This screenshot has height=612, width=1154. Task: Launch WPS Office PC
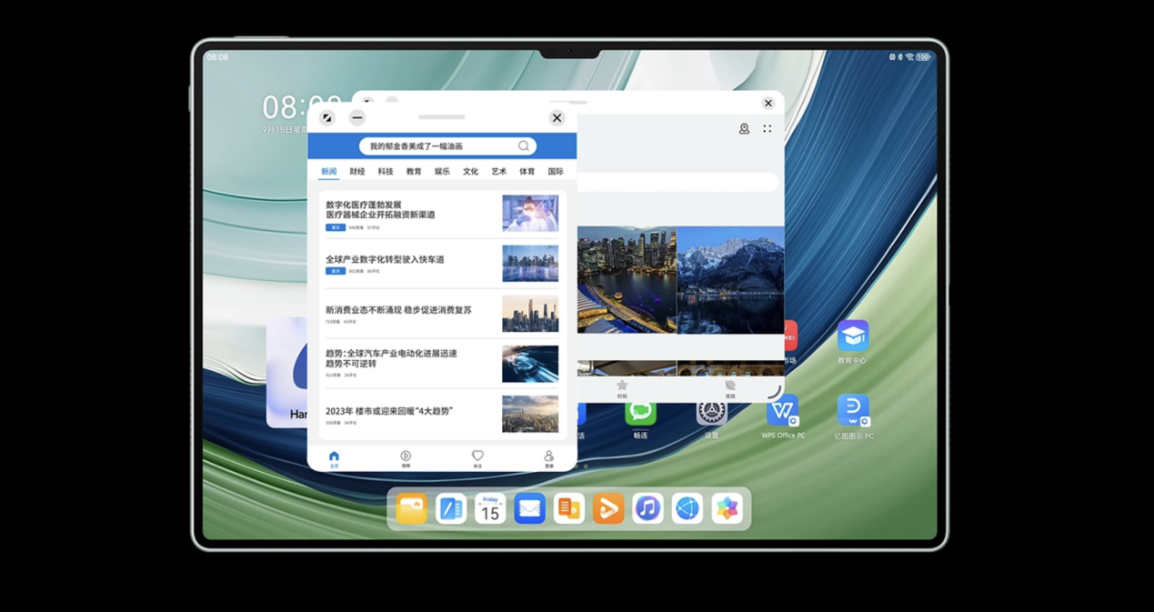[x=783, y=411]
